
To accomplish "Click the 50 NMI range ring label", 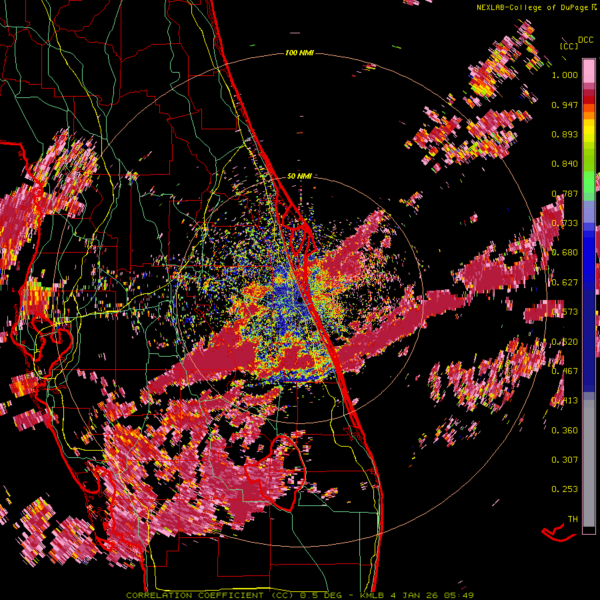I will point(299,177).
